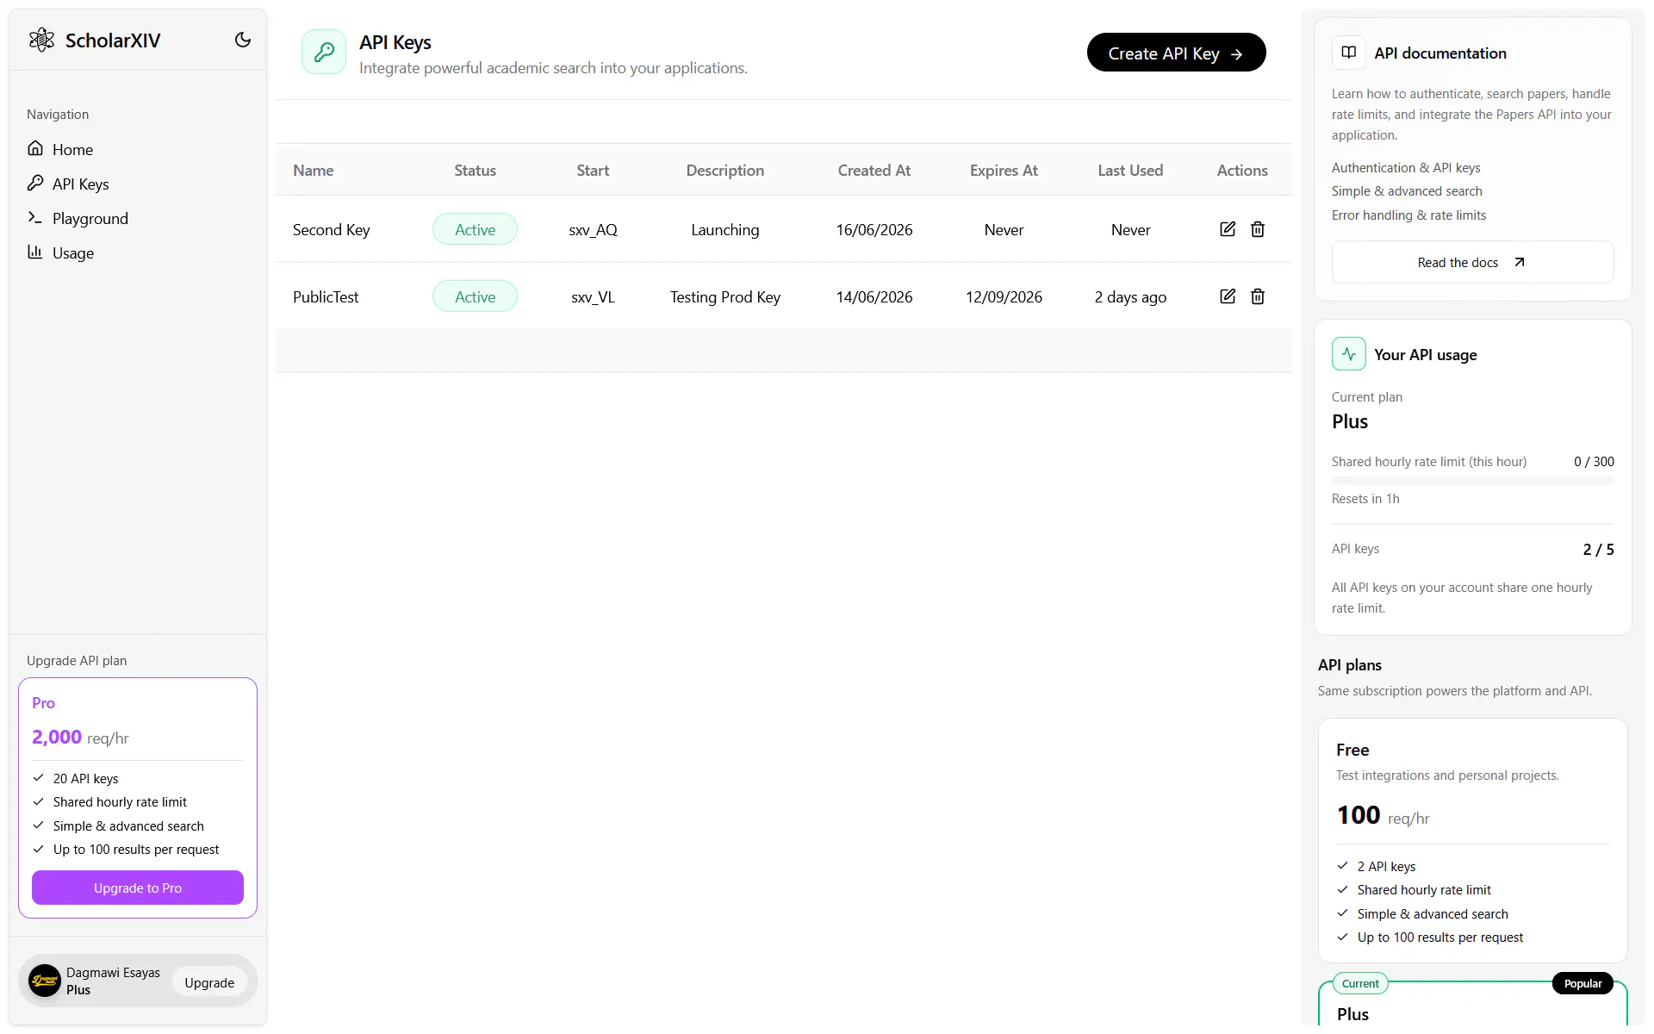Click the Launching description cell
Viewport: 1654px width, 1034px height.
[724, 229]
